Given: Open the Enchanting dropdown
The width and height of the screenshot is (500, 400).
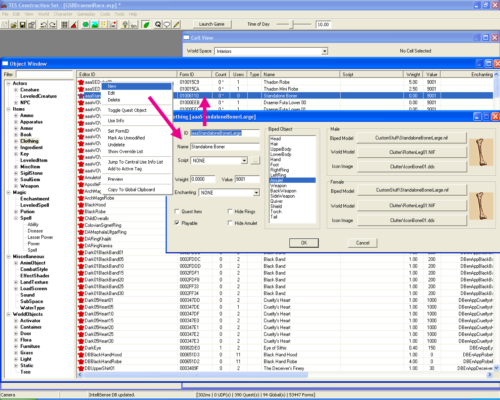Looking at the screenshot, I should point(256,193).
